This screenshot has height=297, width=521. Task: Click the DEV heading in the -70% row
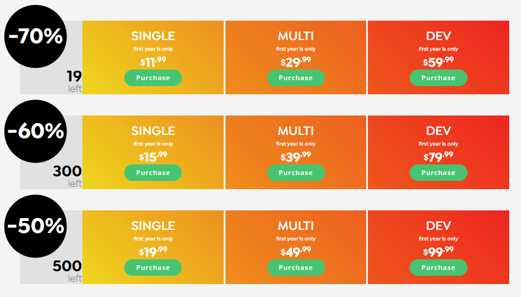click(x=438, y=37)
